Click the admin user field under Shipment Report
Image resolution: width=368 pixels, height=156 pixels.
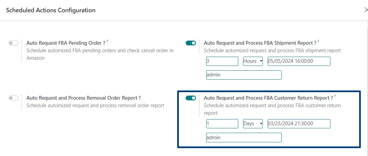[244, 75]
